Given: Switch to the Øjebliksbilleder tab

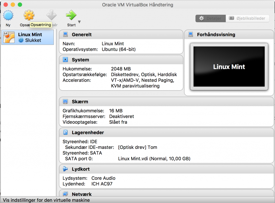Looking at the screenshot, I should (247, 18).
